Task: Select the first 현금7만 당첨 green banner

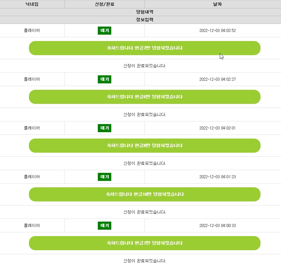Action: pos(145,48)
